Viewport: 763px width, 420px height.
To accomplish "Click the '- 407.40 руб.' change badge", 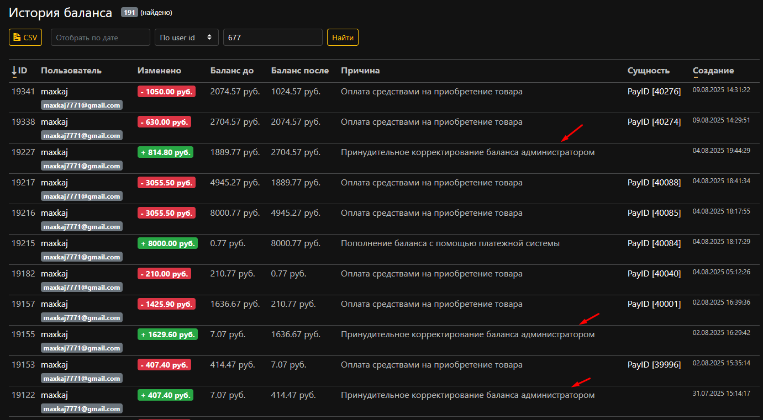I will [164, 365].
